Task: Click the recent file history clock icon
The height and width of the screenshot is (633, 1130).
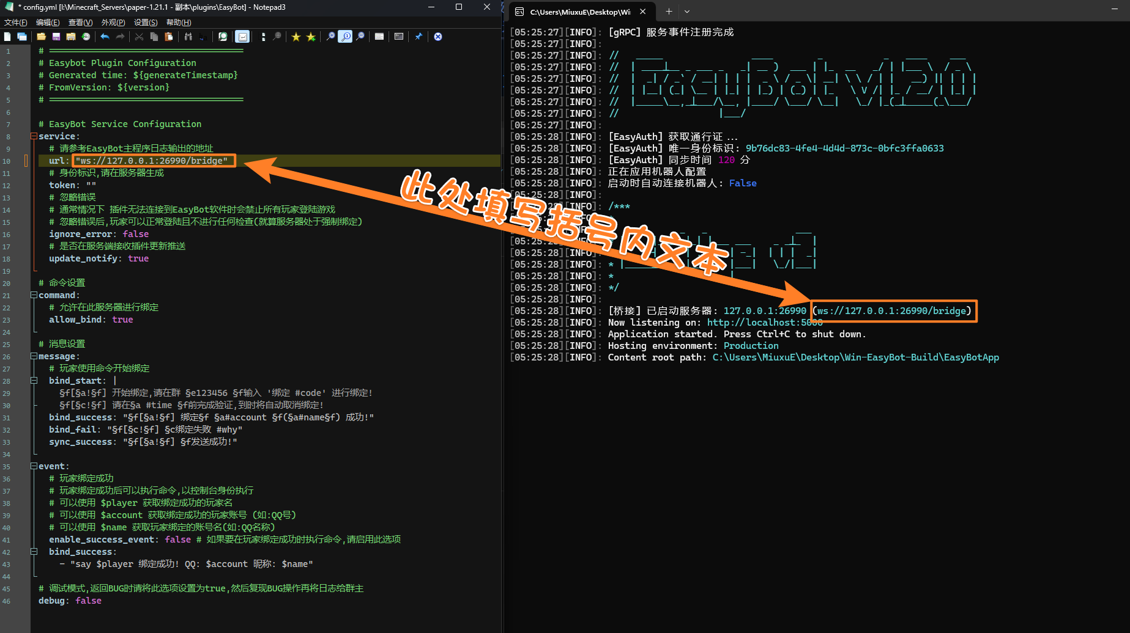Action: (86, 37)
